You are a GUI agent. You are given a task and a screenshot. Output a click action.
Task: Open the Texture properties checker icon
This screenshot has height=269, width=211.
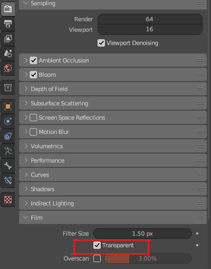tap(8, 200)
